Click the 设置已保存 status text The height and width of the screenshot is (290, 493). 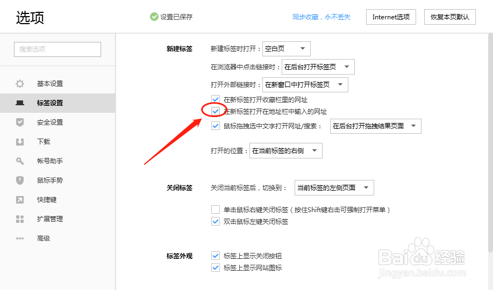(x=176, y=17)
